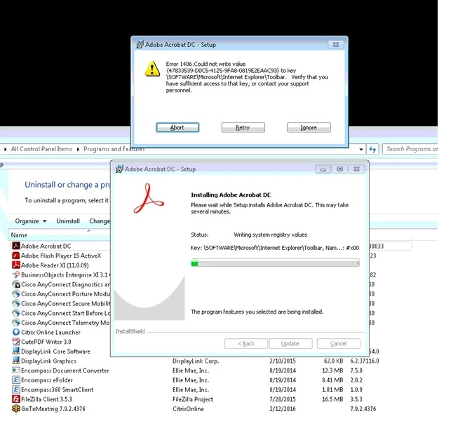The height and width of the screenshot is (432, 465).
Task: Click the Abort button in error dialog
Action: [x=177, y=127]
